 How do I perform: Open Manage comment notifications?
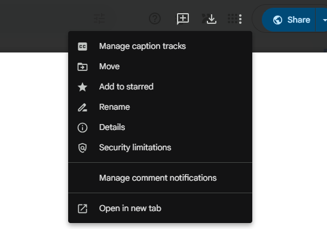coord(160,178)
